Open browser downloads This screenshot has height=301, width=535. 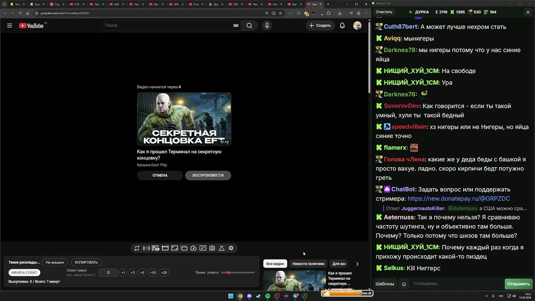click(339, 13)
